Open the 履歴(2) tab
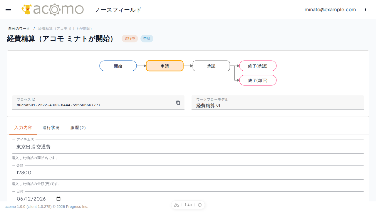This screenshot has width=376, height=212. [78, 127]
